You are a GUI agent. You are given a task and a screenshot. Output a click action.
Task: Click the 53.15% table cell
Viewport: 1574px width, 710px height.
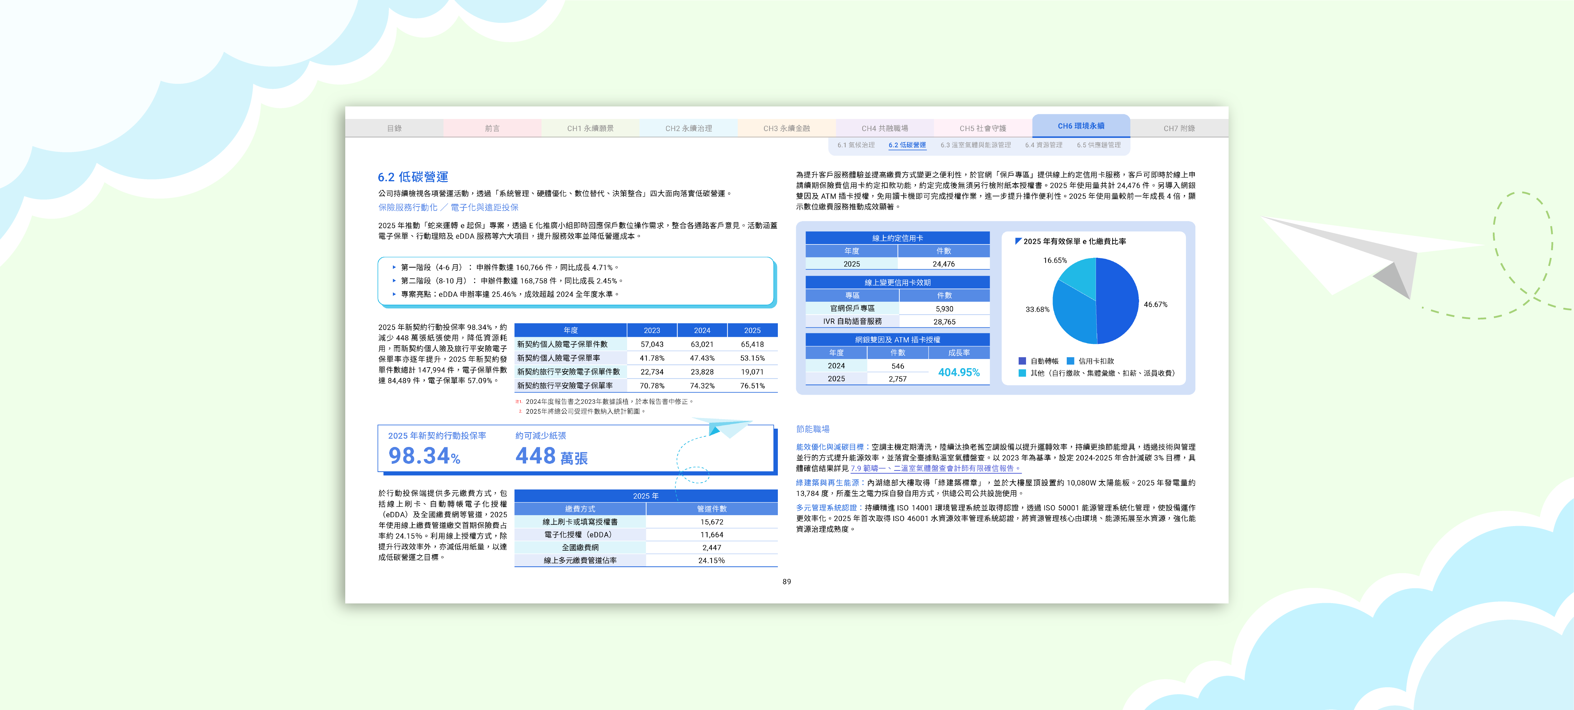coord(752,358)
